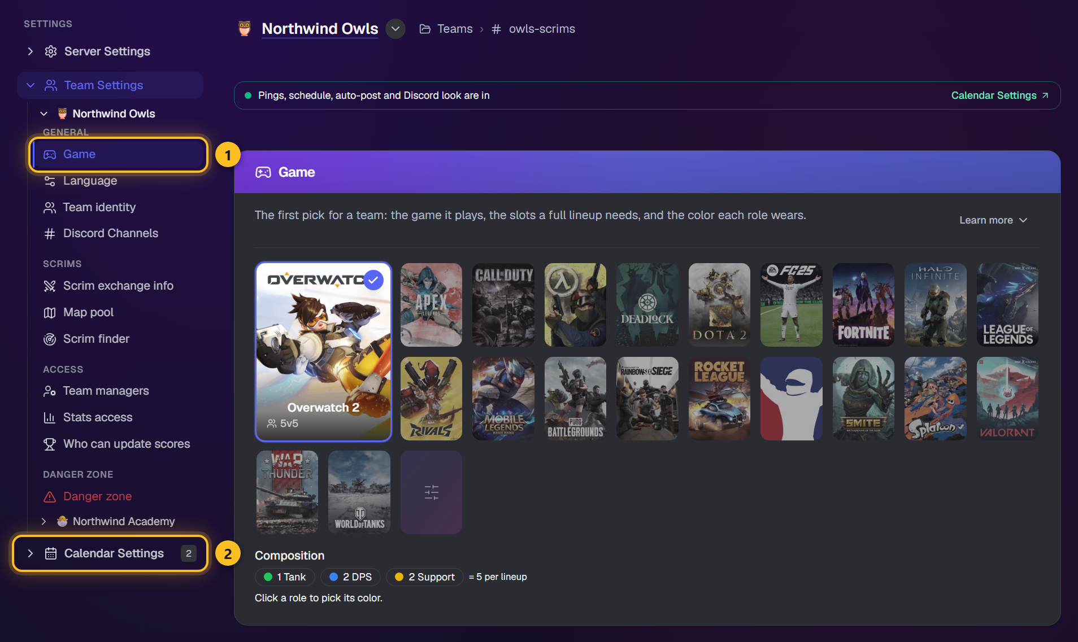
Task: Expand the Learn more section
Action: click(993, 220)
